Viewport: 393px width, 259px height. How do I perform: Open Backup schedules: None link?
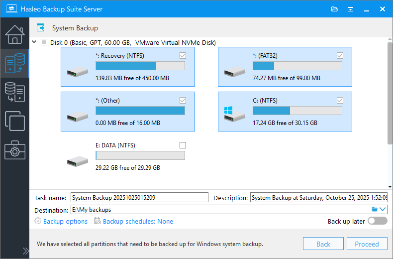(138, 221)
